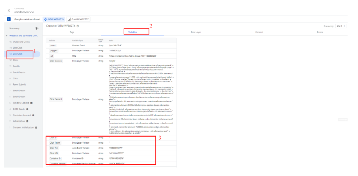This screenshot has height=176, width=358.
Task: Click the _event variable chip
Action: 52,45
